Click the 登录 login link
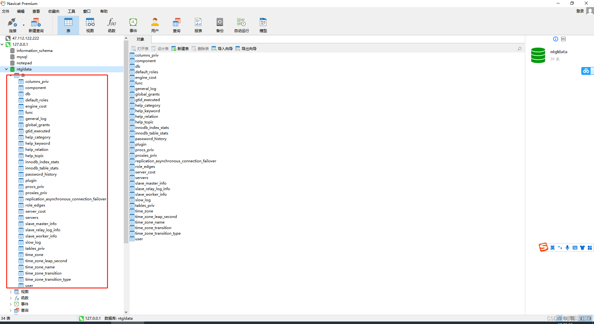This screenshot has height=324, width=594. point(580,11)
